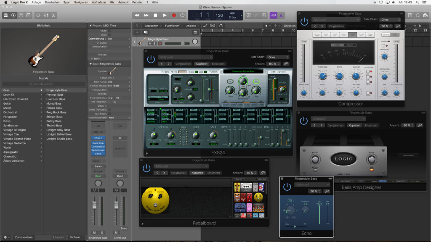Start playback with the Play button
The image size is (431, 242).
pyautogui.click(x=165, y=16)
